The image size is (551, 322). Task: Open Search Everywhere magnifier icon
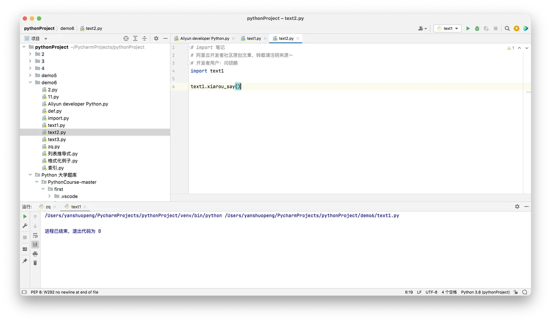tap(507, 28)
